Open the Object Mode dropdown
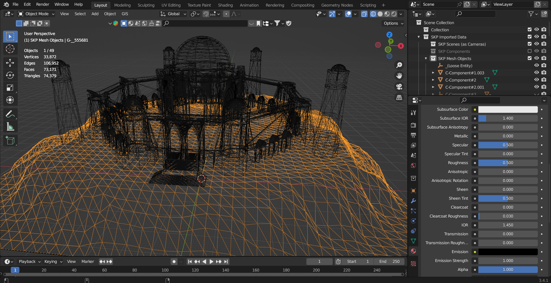 (36, 14)
